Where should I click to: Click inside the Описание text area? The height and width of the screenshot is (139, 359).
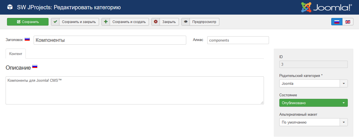pyautogui.click(x=135, y=90)
